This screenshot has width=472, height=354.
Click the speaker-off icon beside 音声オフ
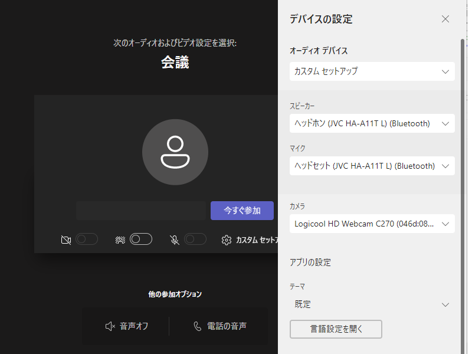point(110,326)
